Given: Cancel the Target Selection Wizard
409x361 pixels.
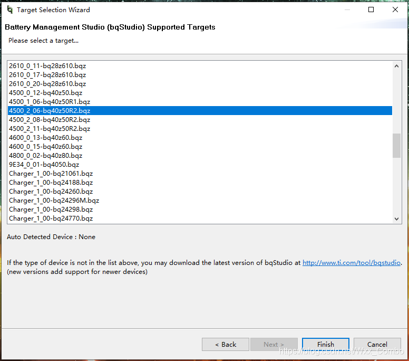Looking at the screenshot, I should (377, 344).
